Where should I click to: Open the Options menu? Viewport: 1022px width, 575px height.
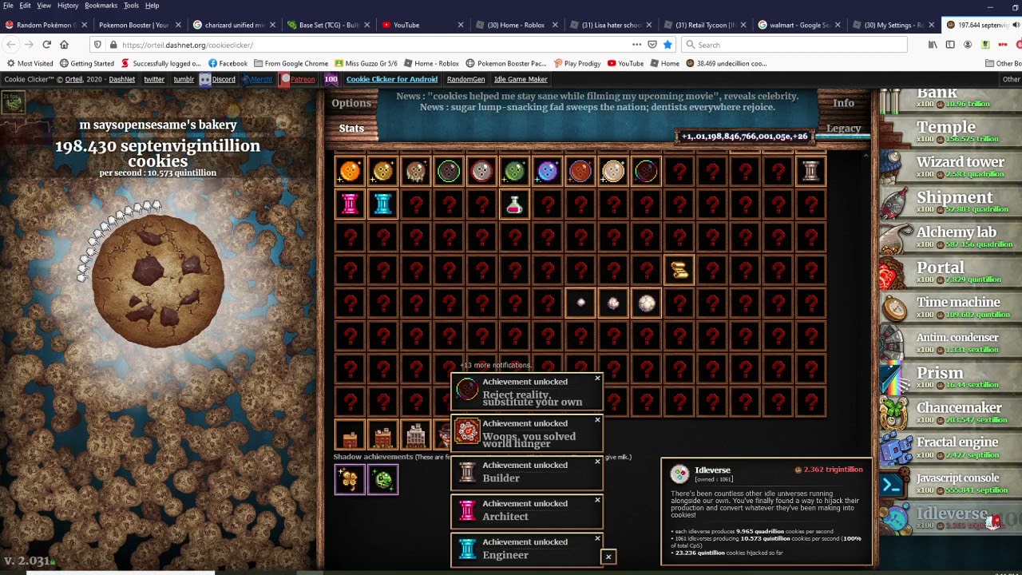tap(351, 103)
